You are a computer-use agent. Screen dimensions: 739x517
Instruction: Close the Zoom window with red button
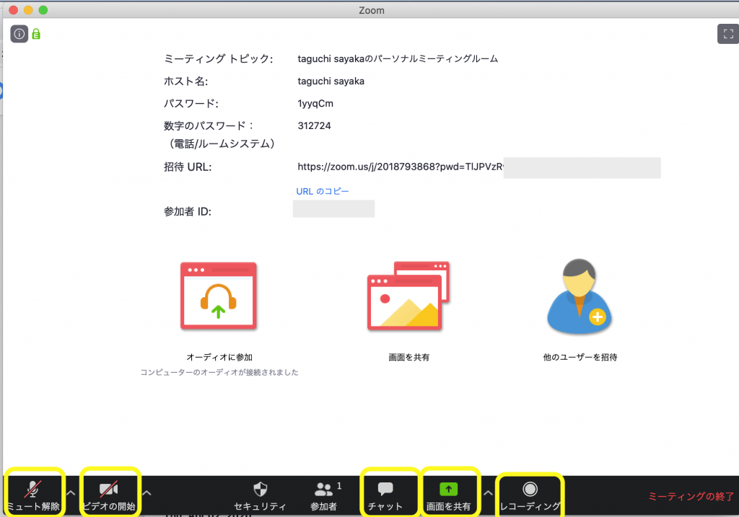[x=13, y=10]
